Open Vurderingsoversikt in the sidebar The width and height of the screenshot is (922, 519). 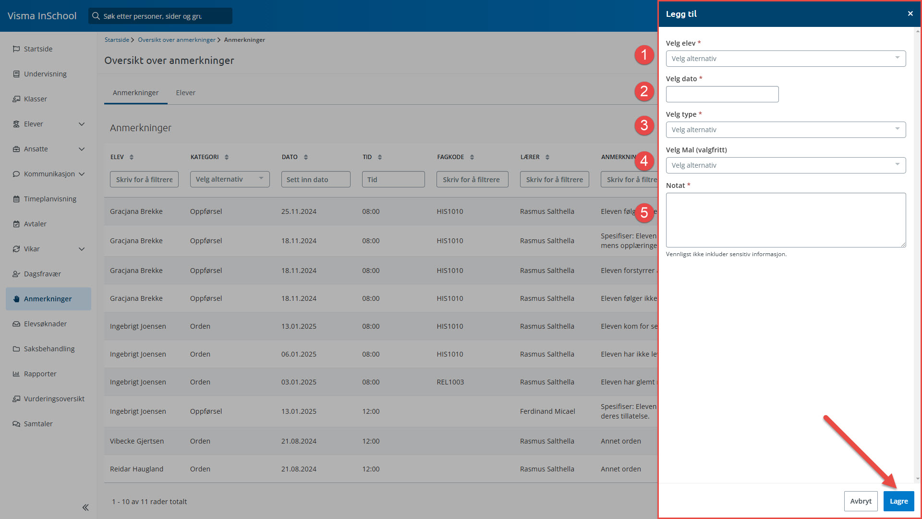pyautogui.click(x=54, y=399)
